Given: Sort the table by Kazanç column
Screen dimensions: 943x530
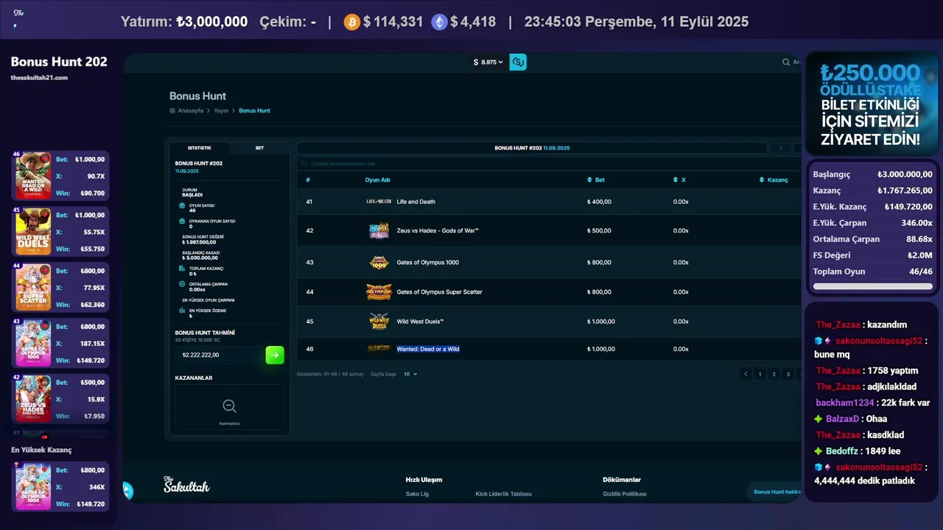Looking at the screenshot, I should (x=774, y=180).
